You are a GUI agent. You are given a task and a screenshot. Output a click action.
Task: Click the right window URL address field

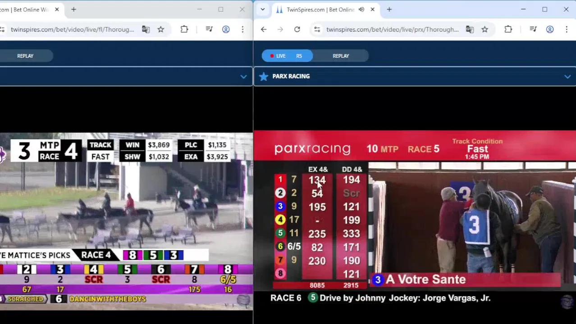click(x=392, y=29)
